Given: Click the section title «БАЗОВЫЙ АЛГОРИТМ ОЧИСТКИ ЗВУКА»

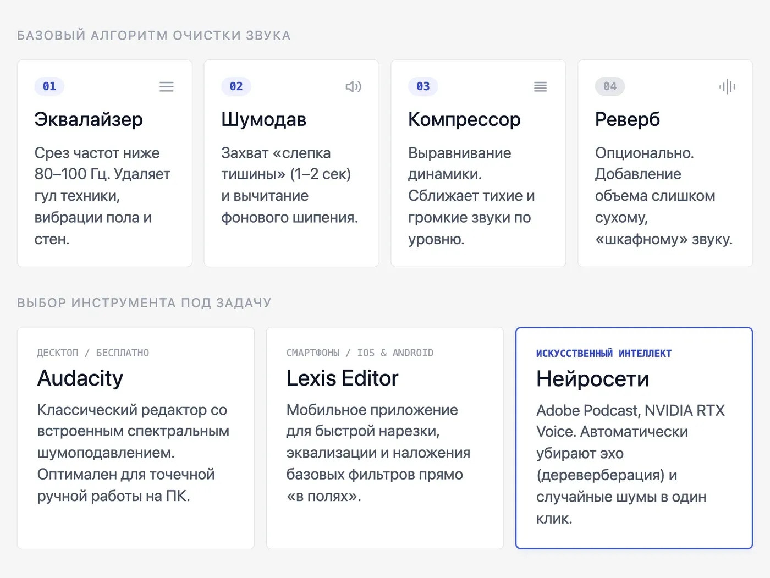Looking at the screenshot, I should tap(154, 36).
